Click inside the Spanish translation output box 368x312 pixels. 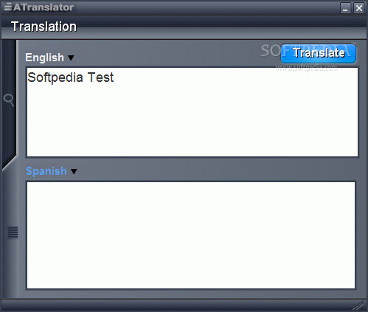point(191,235)
